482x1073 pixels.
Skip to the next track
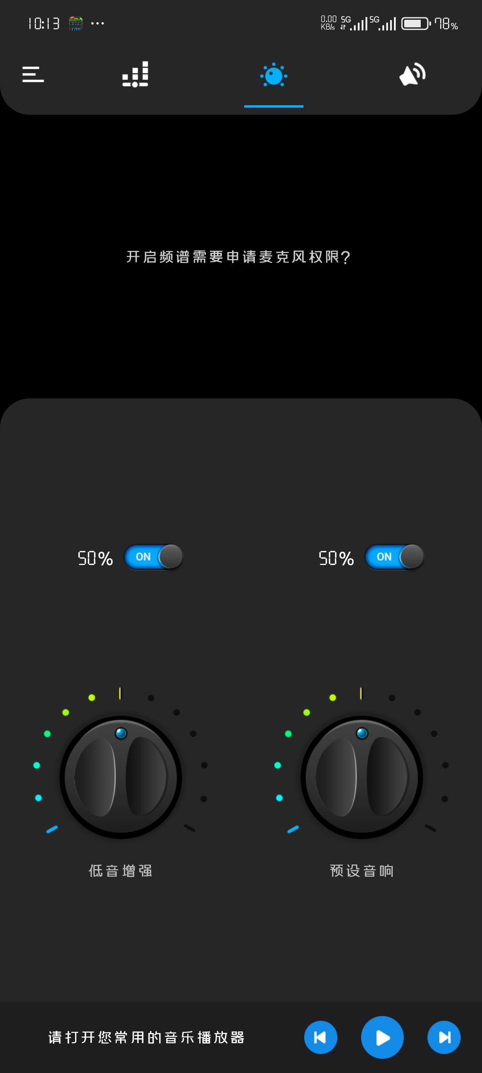click(x=444, y=1037)
